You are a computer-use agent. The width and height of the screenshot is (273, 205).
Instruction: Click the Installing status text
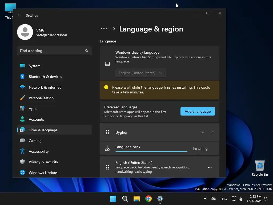click(200, 148)
